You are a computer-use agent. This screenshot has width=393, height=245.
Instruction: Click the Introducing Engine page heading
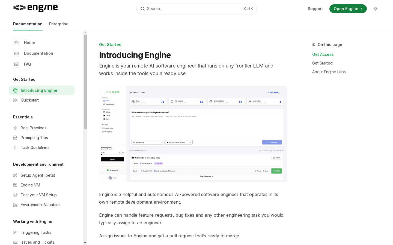(135, 55)
